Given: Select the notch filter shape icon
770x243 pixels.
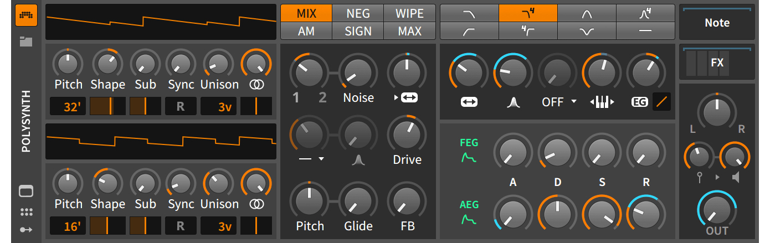Looking at the screenshot, I should (x=586, y=32).
